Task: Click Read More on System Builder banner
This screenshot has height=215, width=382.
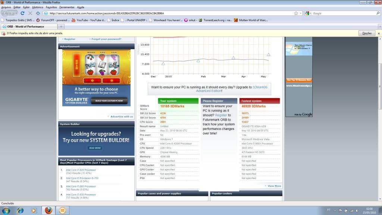Action: 95,148
